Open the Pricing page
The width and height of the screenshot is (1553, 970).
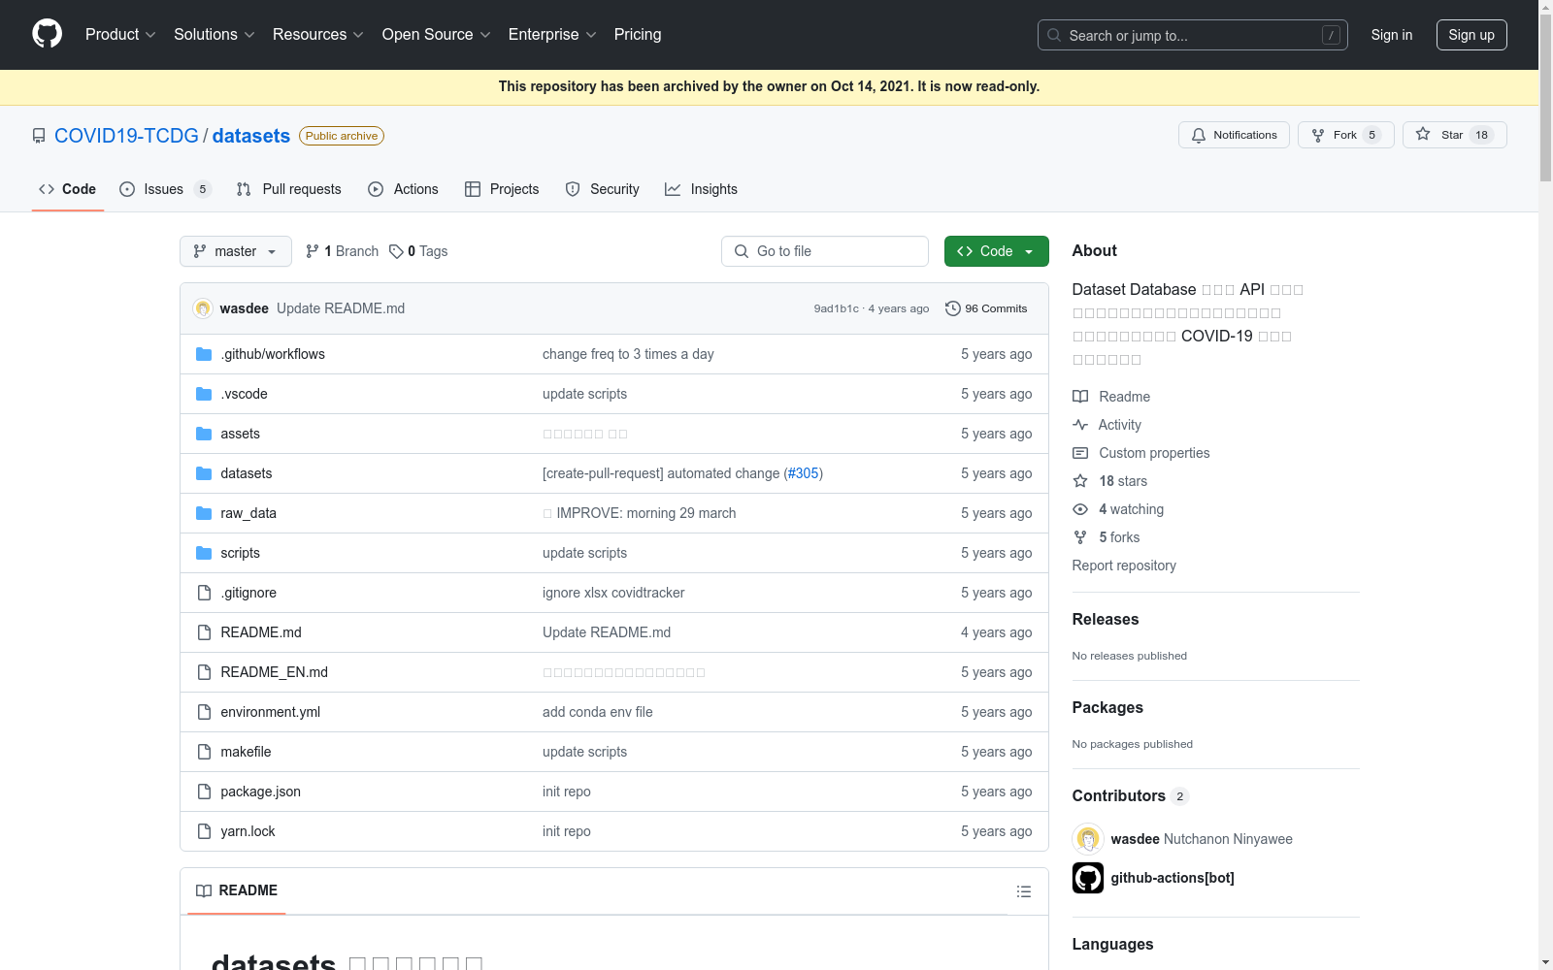point(638,35)
